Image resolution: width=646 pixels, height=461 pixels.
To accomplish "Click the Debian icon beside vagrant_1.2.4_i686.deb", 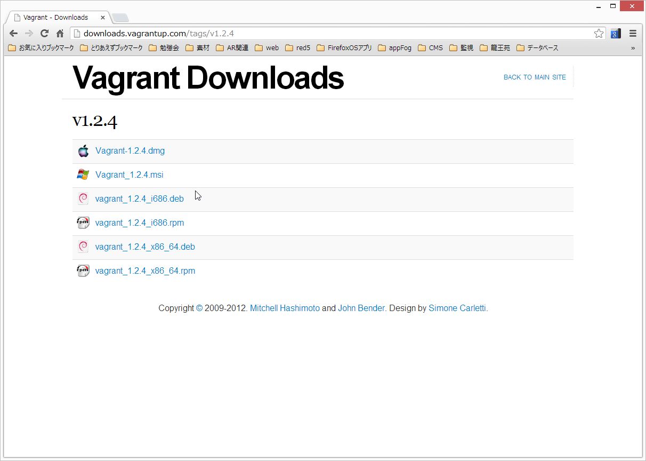I will (x=83, y=199).
